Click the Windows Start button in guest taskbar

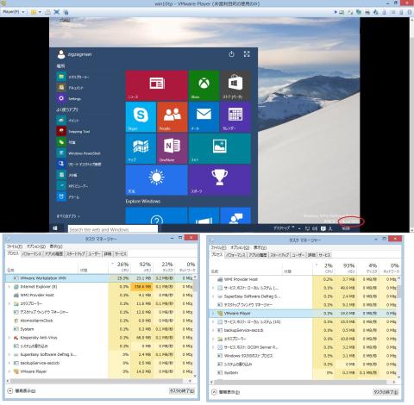coord(55,228)
